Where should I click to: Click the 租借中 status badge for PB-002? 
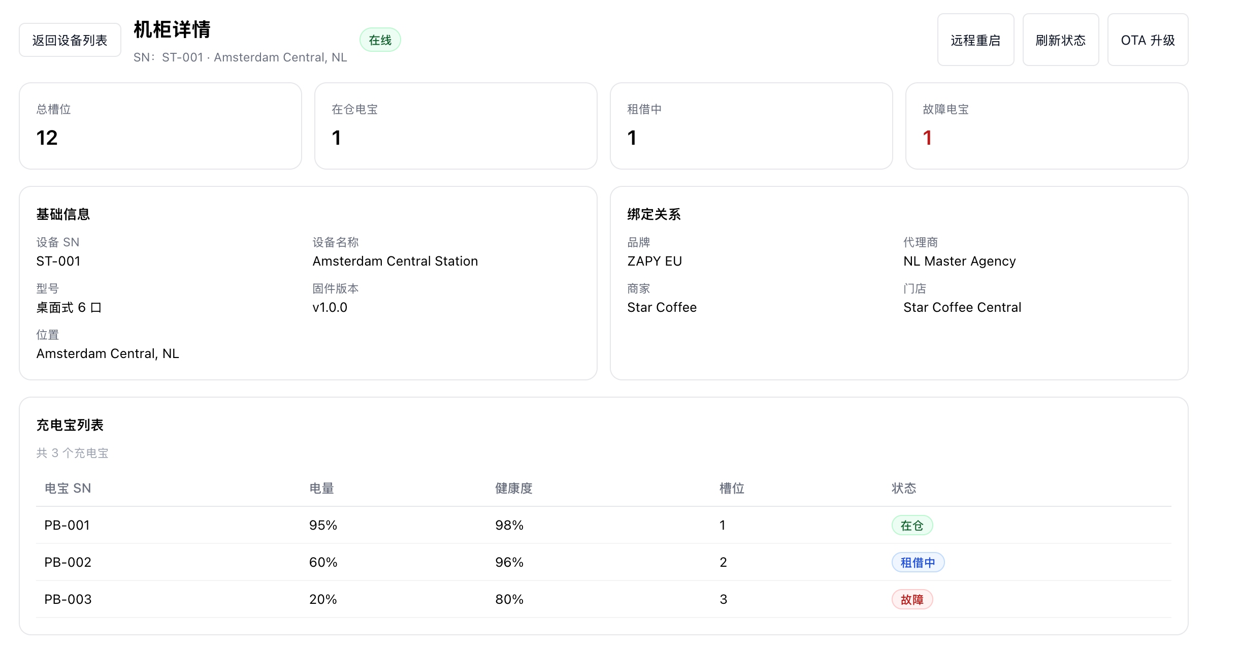(x=917, y=562)
